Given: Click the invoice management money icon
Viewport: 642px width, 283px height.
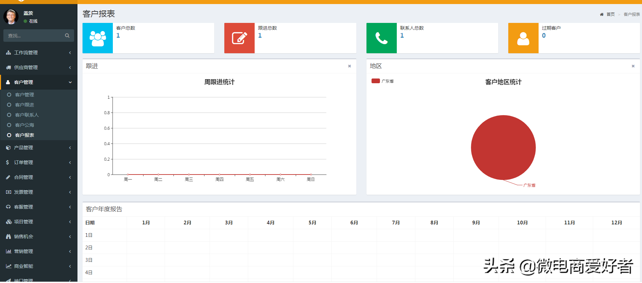Looking at the screenshot, I should point(8,192).
